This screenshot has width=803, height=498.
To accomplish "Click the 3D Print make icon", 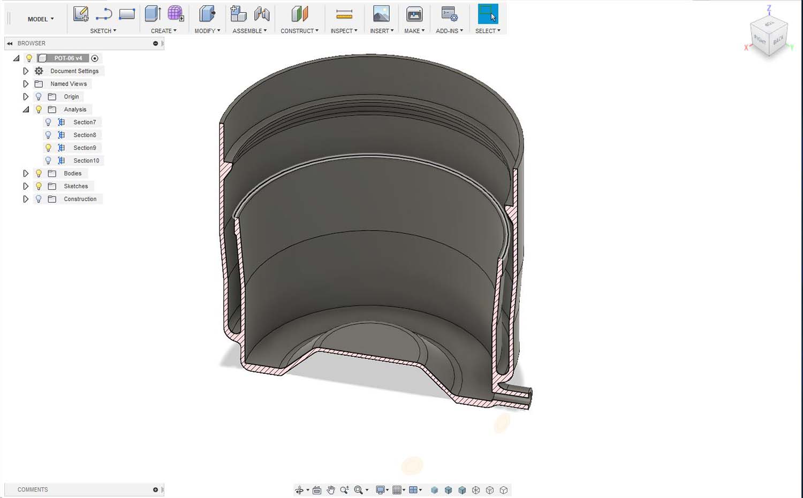I will tap(414, 14).
